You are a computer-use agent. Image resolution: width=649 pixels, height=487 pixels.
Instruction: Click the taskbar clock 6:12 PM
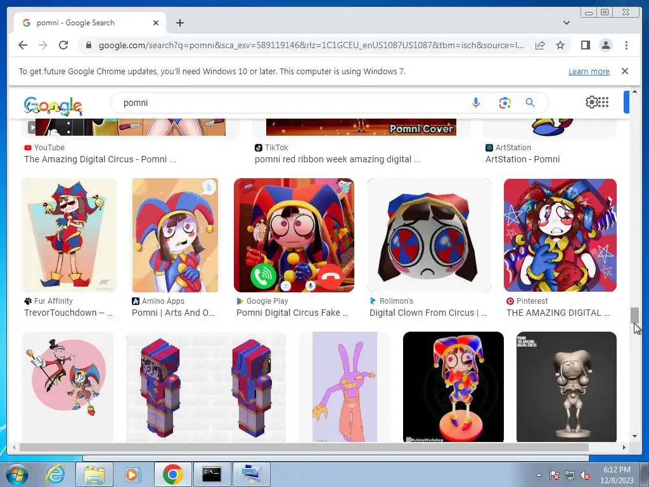coord(617,470)
